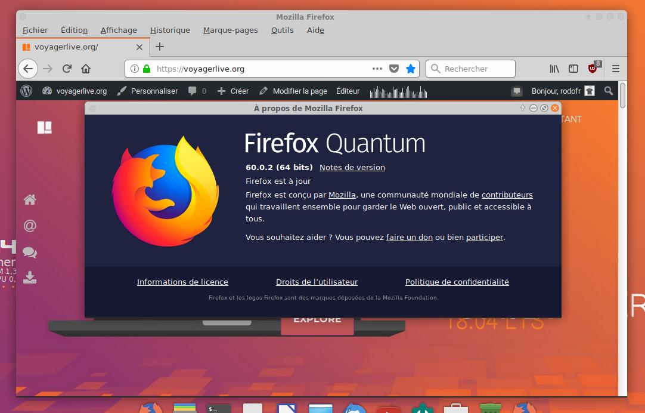Toggle the sidebar view button
Image resolution: width=645 pixels, height=413 pixels.
pyautogui.click(x=573, y=69)
